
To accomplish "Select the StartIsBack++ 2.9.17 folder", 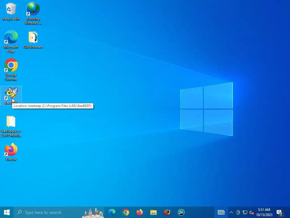I will click(11, 126).
